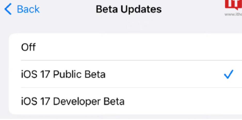Open the www.ith watermark link text
242x120 pixels.
pos(233,14)
